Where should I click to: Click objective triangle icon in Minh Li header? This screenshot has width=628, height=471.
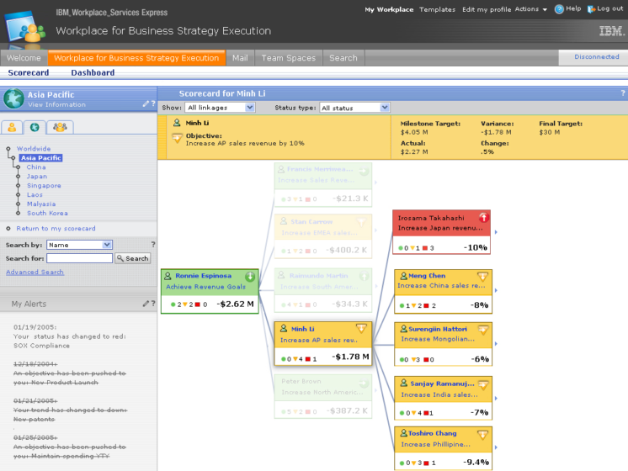[x=177, y=139]
